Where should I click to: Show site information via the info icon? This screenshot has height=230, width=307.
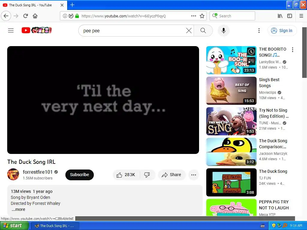click(65, 16)
